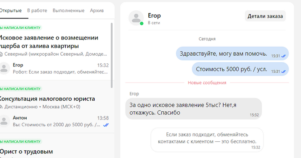Click the 'Вы написали клиенту' badge above Консультация
The width and height of the screenshot is (301, 158).
[21, 89]
